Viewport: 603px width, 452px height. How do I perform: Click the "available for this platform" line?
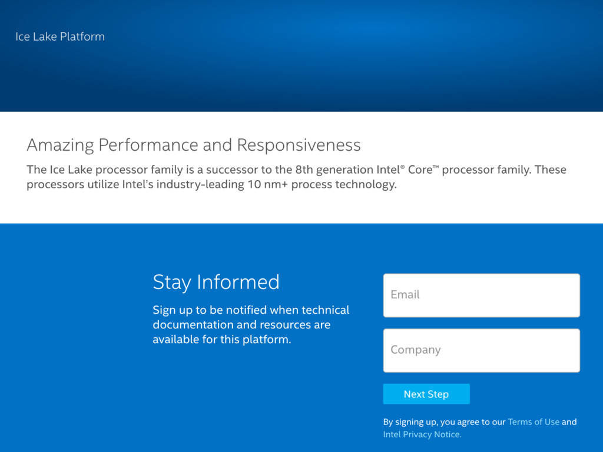click(221, 340)
